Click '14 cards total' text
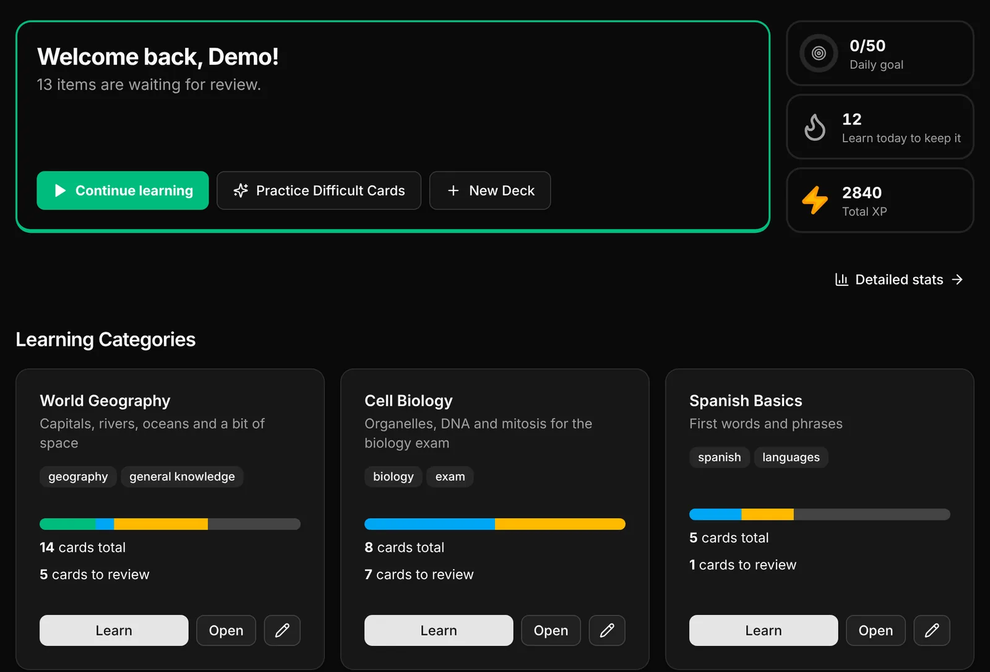Image resolution: width=990 pixels, height=672 pixels. click(83, 548)
